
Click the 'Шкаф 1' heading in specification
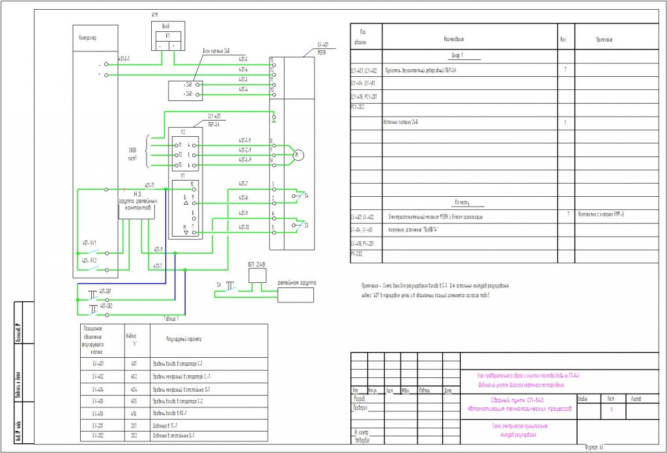(457, 56)
